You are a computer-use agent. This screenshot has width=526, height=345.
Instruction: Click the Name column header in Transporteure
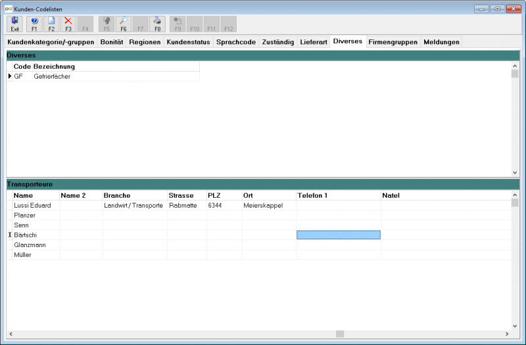[36, 195]
